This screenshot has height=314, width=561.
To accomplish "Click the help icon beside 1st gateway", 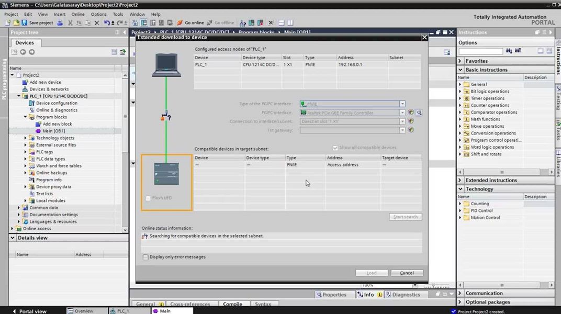I will tap(411, 130).
